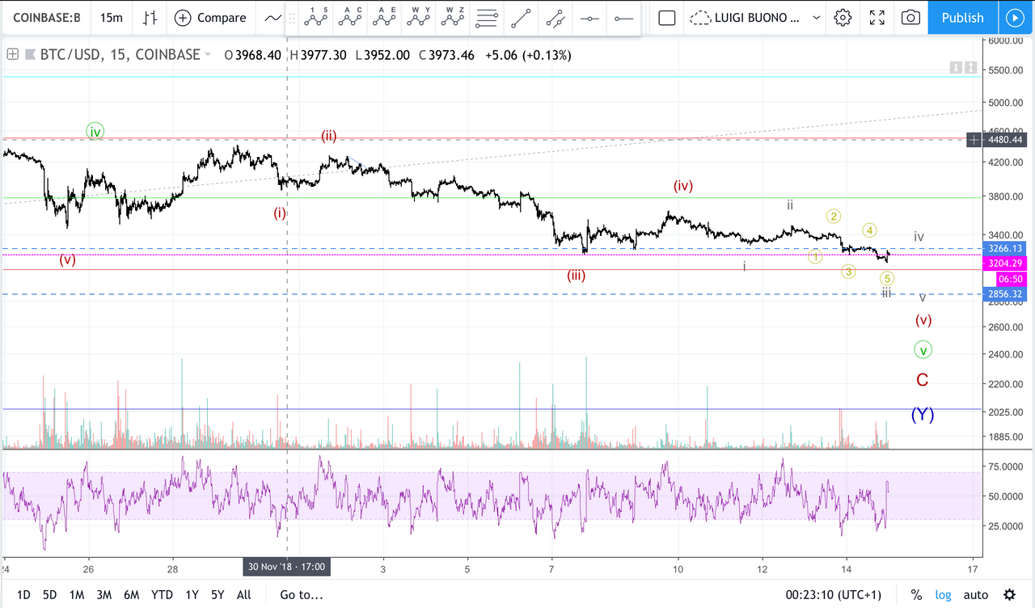Toggle percent scale
This screenshot has width=1035, height=608.
[916, 595]
